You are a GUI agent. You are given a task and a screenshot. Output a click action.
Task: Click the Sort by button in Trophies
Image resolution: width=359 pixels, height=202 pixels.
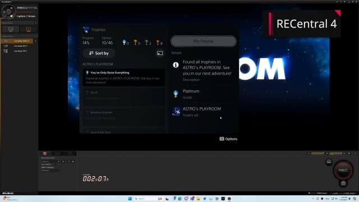(99, 53)
